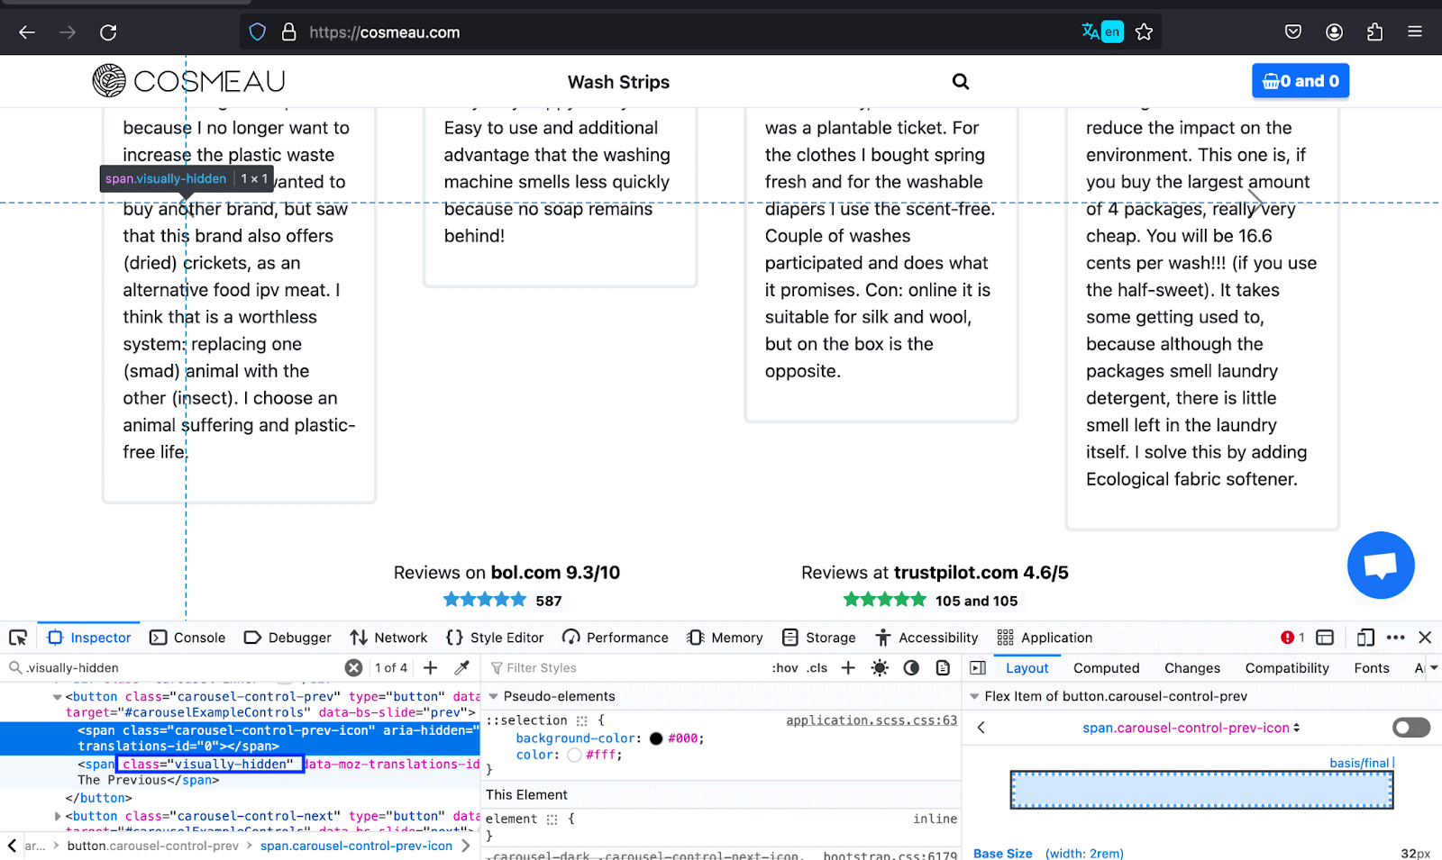Collapse the carousel-control-prev button node

click(58, 697)
